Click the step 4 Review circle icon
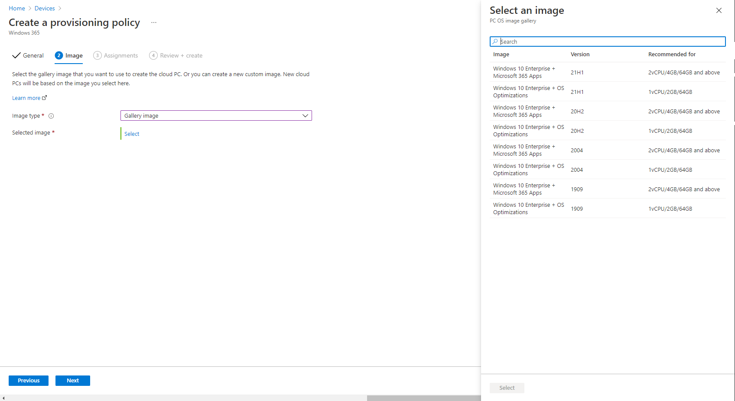The width and height of the screenshot is (735, 401). (x=153, y=55)
